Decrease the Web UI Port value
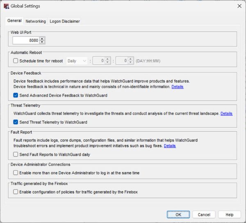 tap(42, 42)
